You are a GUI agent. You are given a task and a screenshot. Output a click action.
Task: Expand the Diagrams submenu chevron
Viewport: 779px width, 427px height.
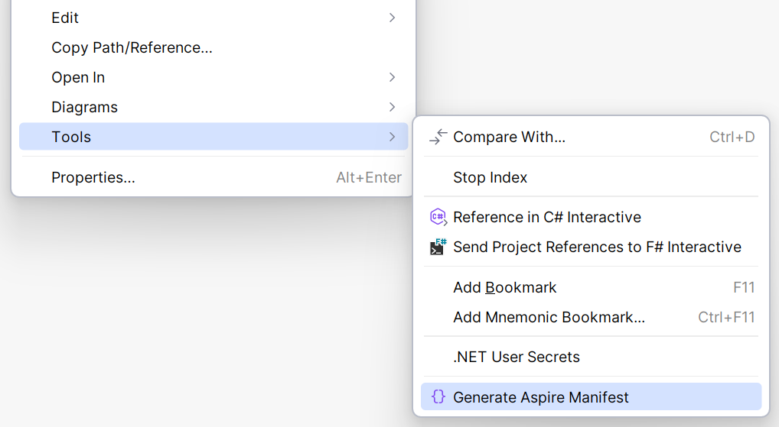pyautogui.click(x=392, y=107)
